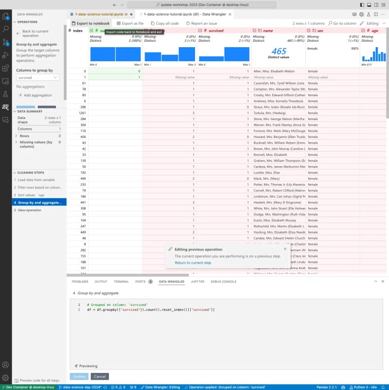Click the blue missing-values distribution bar above Data Summary
Image resolution: width=389 pixels, height=390 pixels.
[25, 106]
